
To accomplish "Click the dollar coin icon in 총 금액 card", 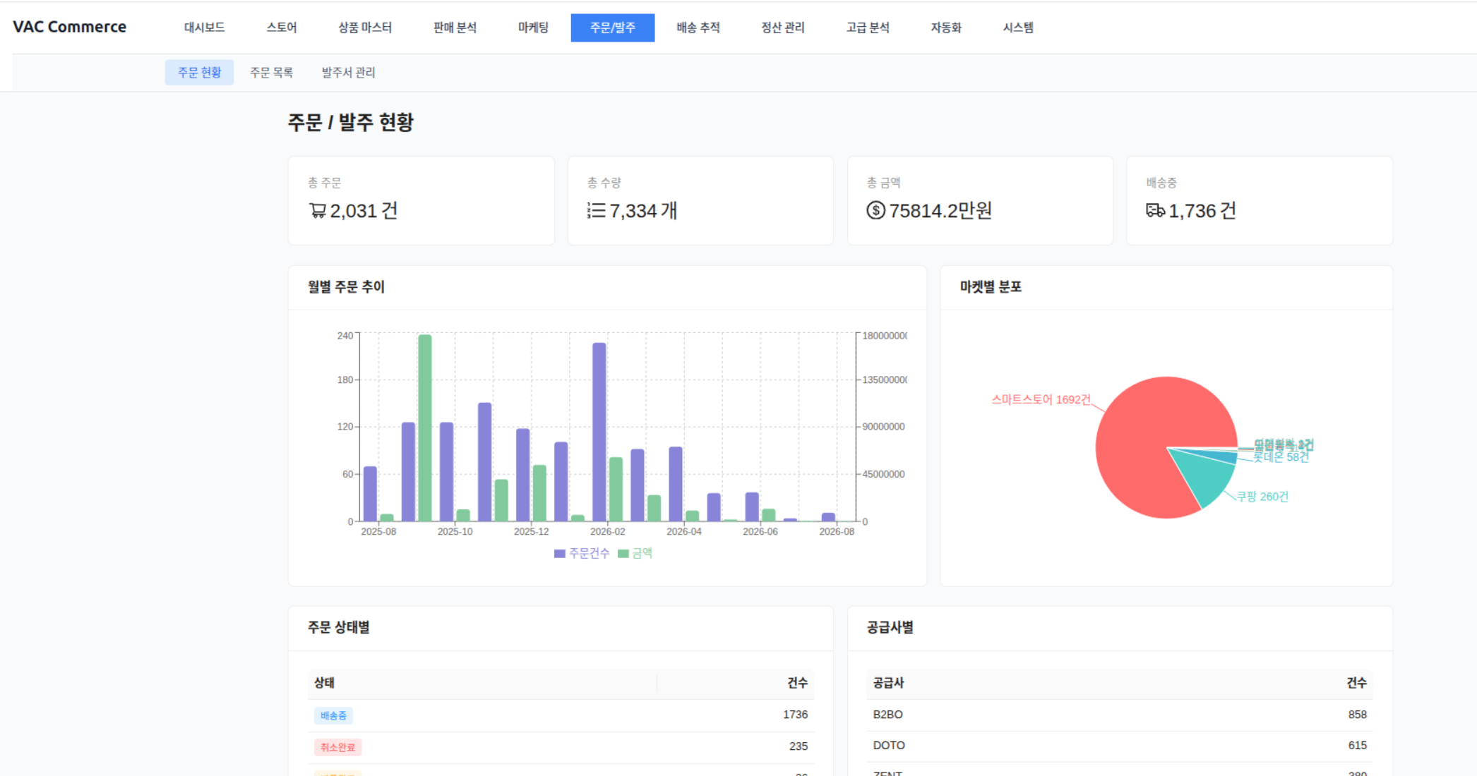I will coord(875,210).
